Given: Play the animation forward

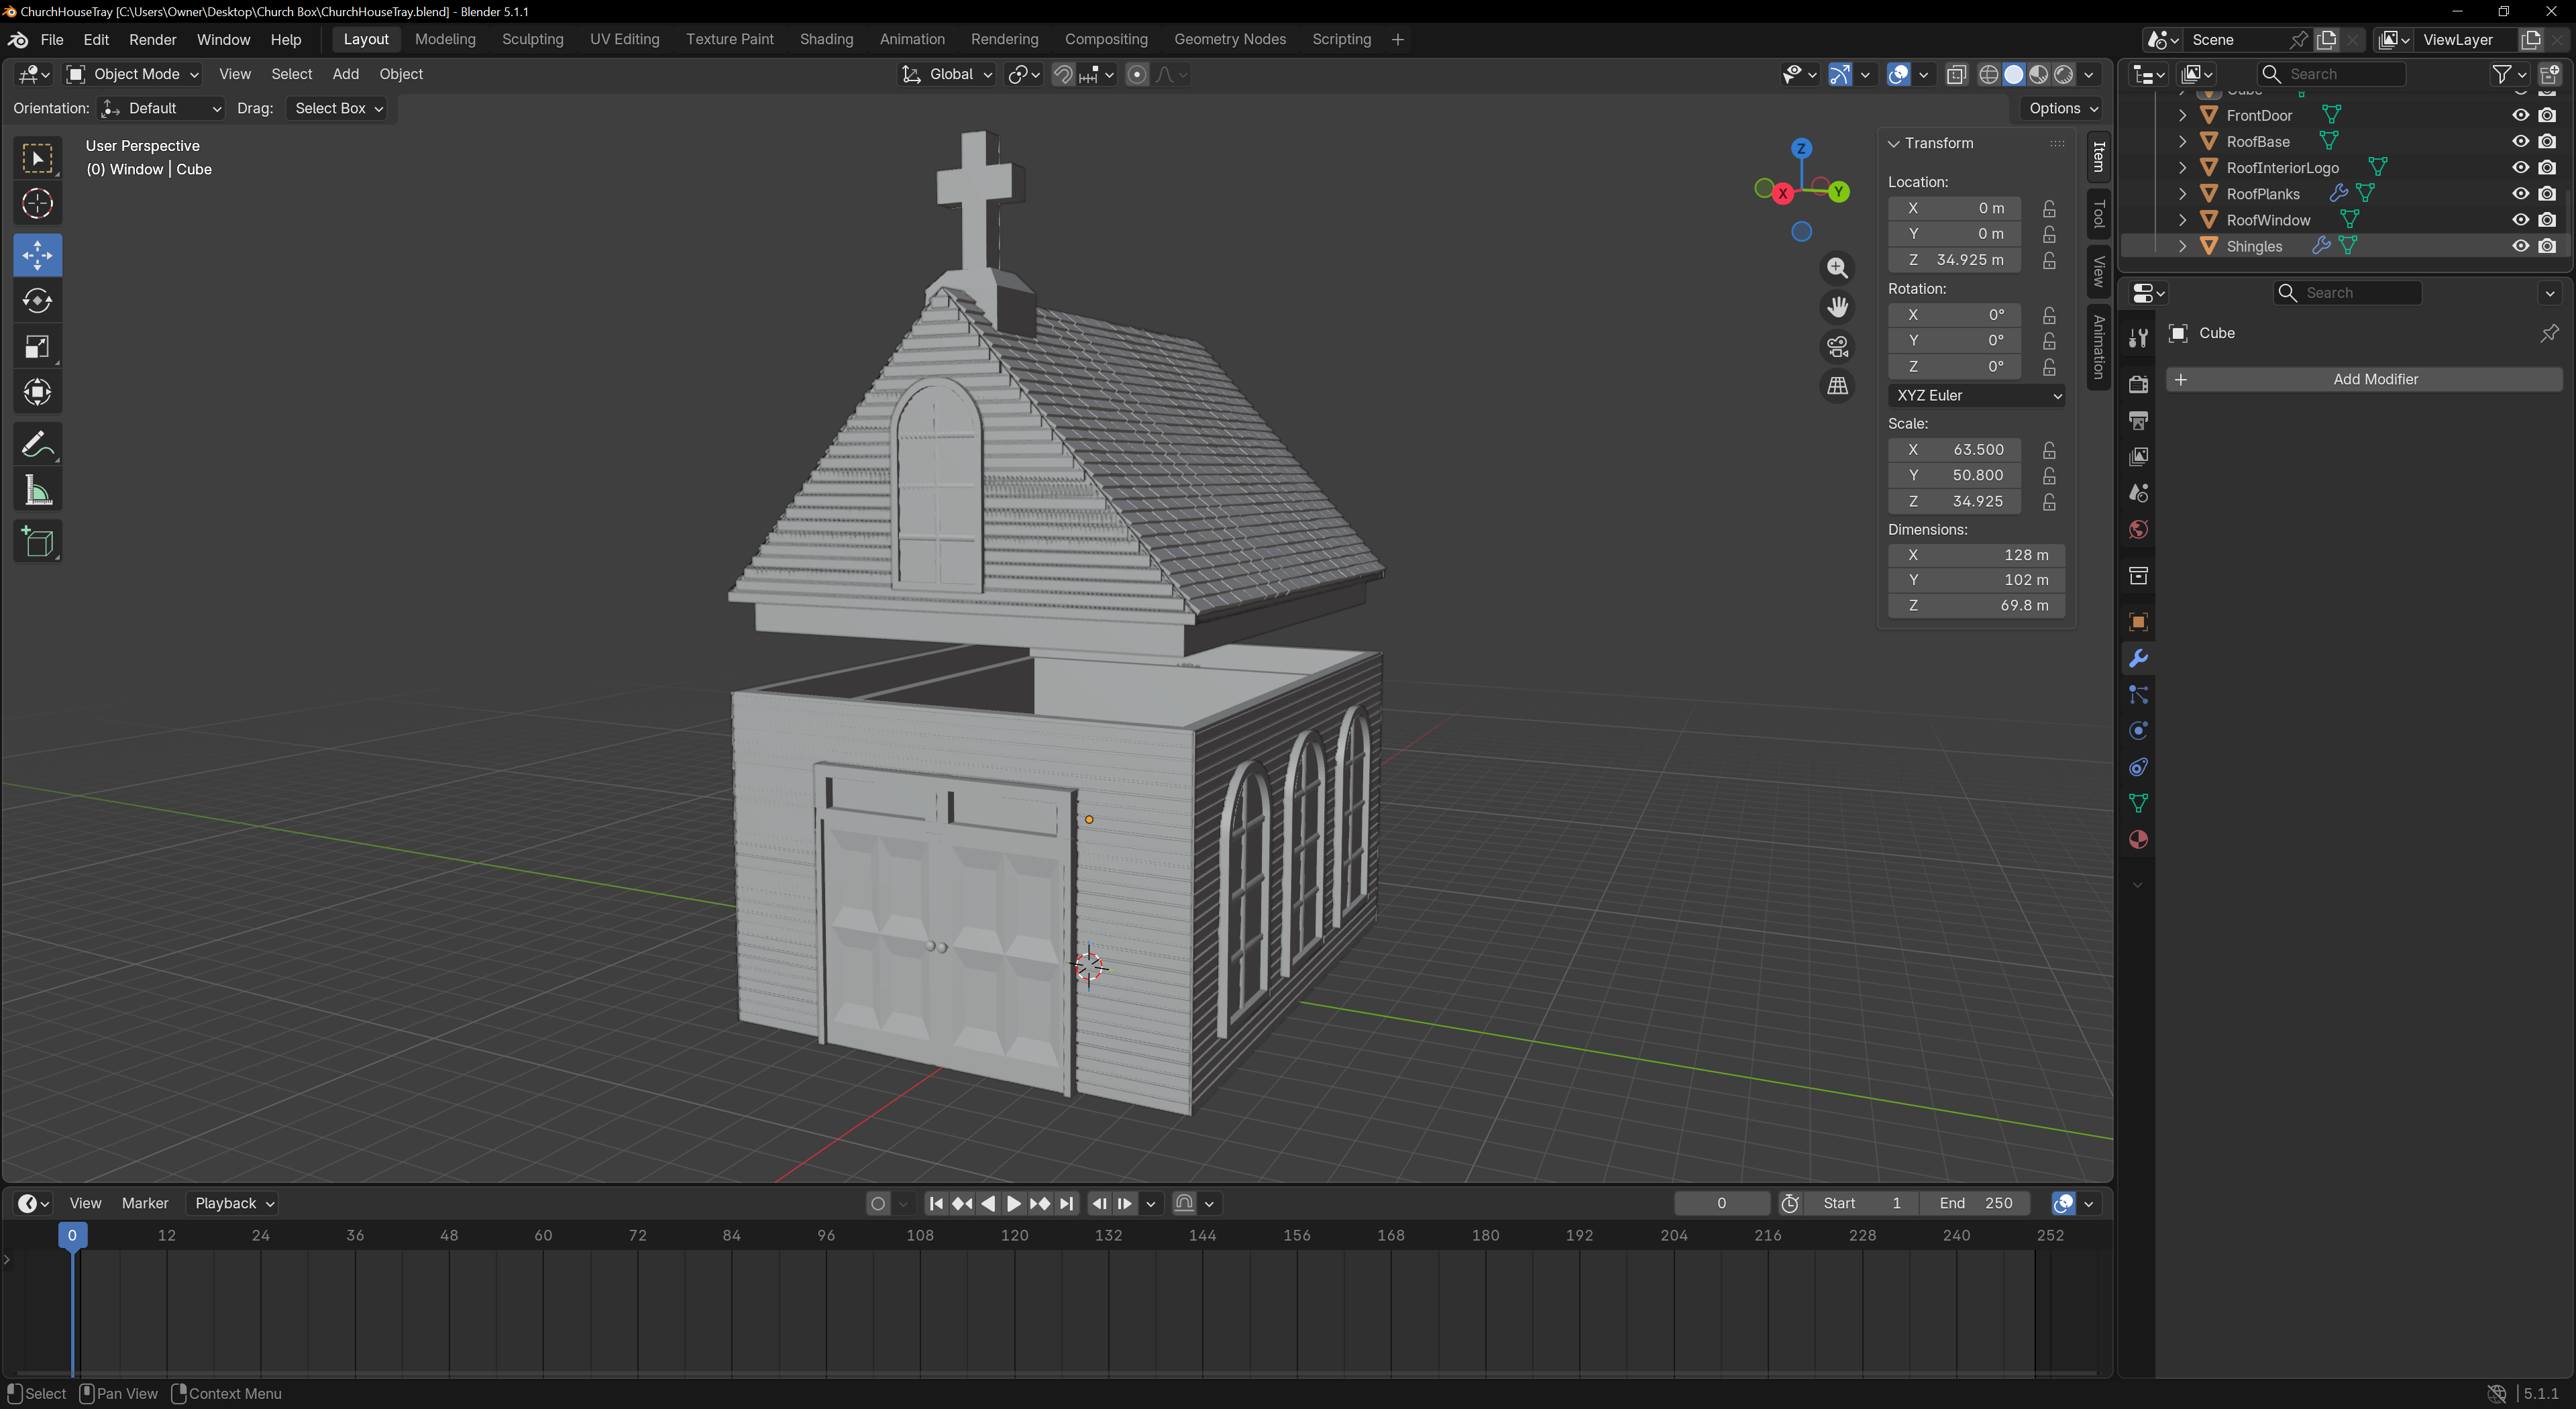Looking at the screenshot, I should tap(1013, 1203).
